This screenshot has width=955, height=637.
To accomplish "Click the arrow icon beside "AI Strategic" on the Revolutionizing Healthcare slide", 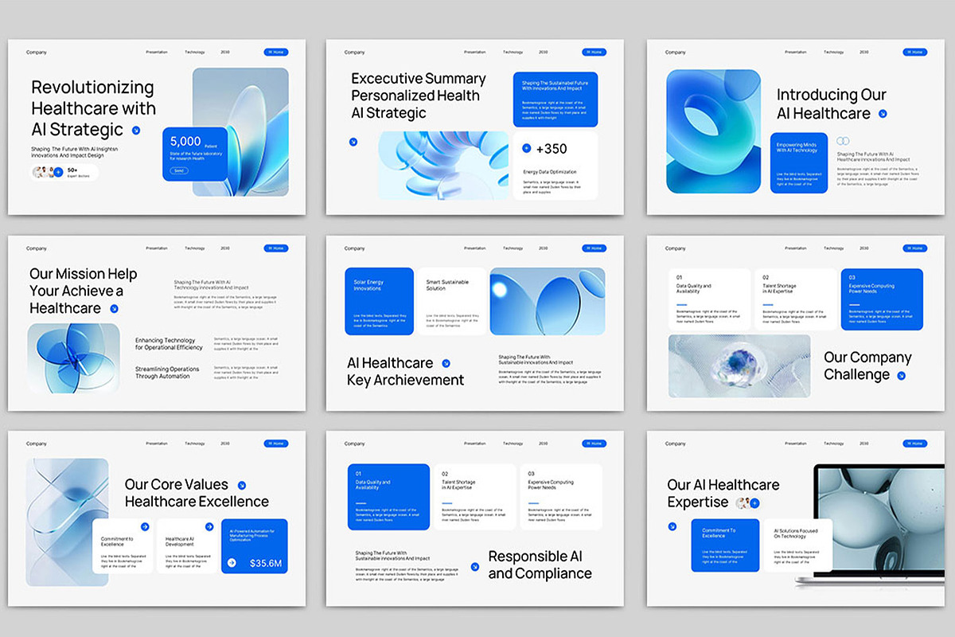I will [136, 130].
